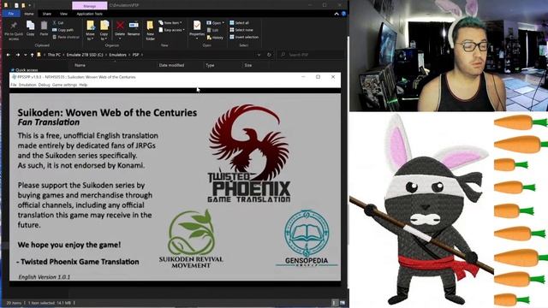
Task: Click History in the Open group
Action: click(215, 37)
